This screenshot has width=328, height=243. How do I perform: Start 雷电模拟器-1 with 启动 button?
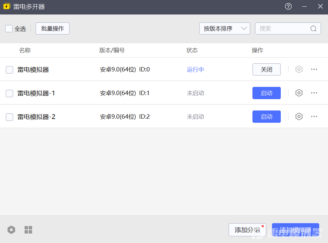[266, 93]
